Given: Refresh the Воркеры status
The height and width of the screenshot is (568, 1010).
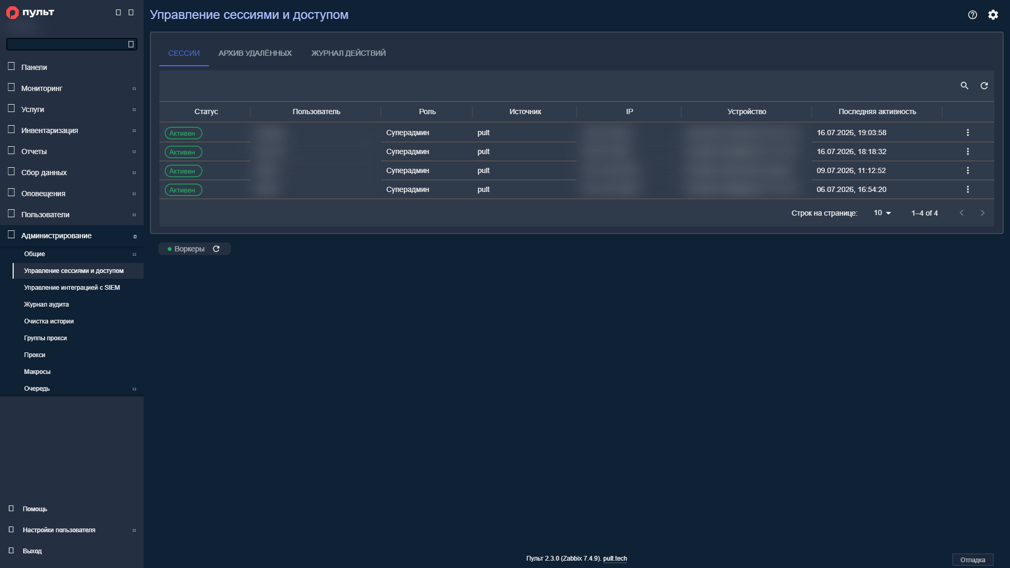Looking at the screenshot, I should (216, 249).
